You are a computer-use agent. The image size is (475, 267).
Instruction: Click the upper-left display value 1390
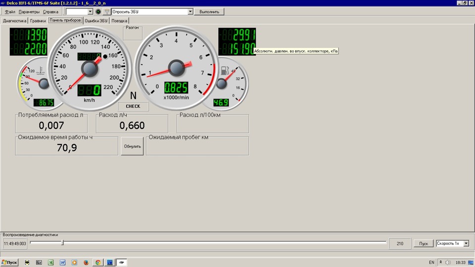29,35
